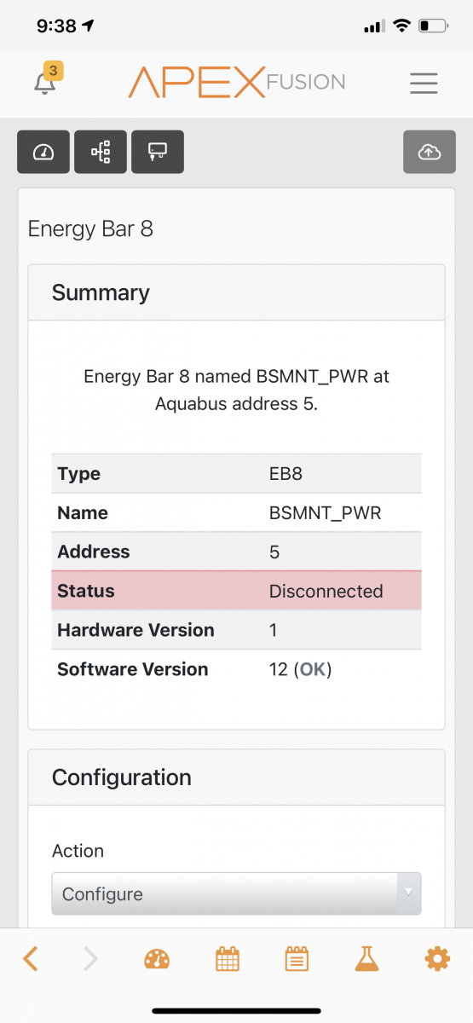Go forward with the right arrow
Viewport: 473px width, 1023px height.
(x=90, y=960)
